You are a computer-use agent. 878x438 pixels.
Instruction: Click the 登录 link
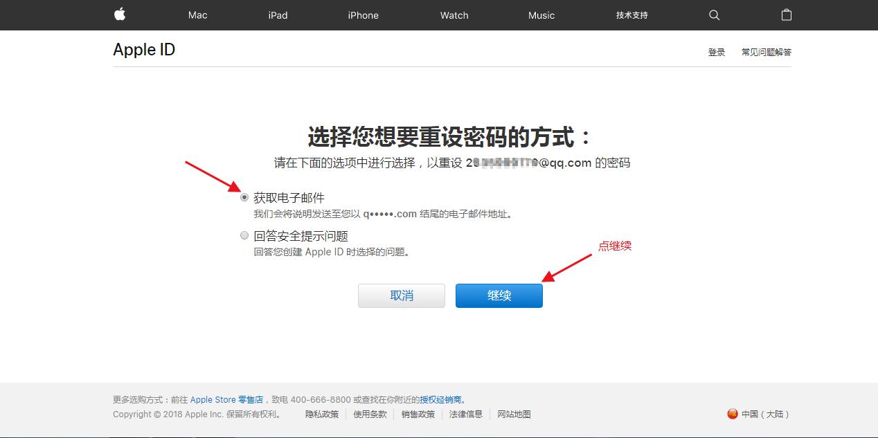[717, 52]
